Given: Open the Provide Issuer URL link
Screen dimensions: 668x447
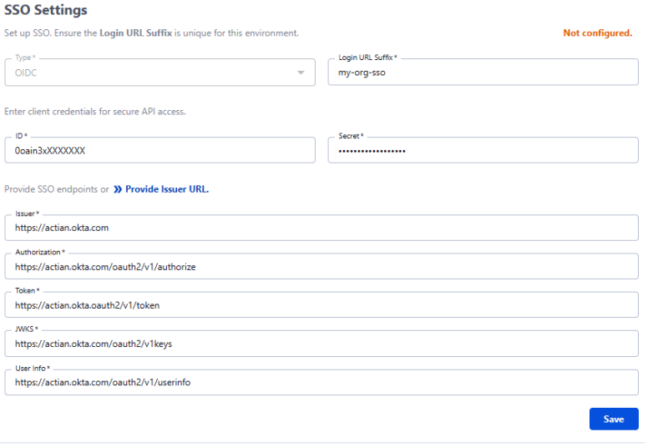Looking at the screenshot, I should point(166,189).
